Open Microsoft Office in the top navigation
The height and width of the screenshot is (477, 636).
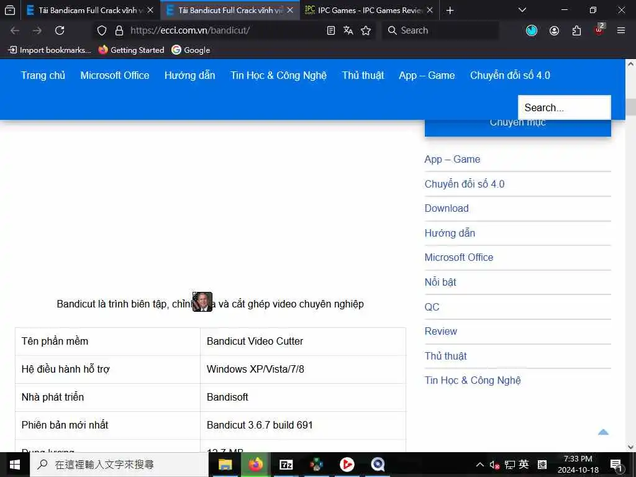115,75
